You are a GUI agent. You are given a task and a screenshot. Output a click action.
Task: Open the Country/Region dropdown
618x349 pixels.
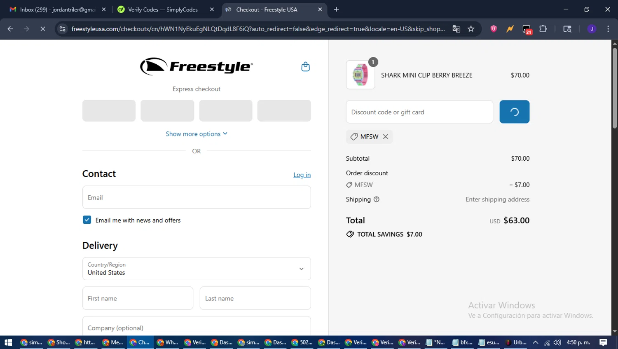click(197, 269)
